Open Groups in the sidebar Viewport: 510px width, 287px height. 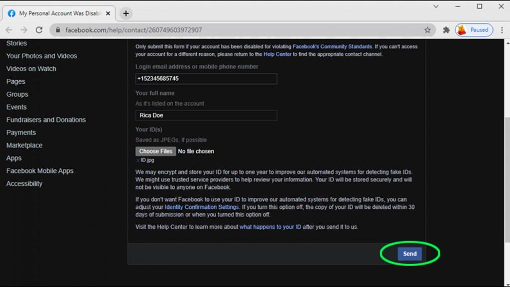coord(17,94)
